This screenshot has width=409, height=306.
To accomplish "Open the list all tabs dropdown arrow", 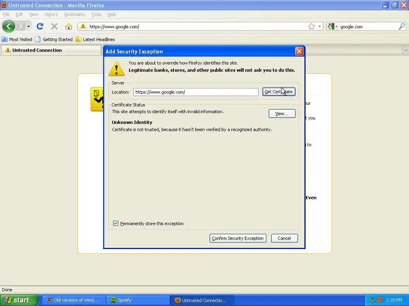I will pyautogui.click(x=406, y=50).
